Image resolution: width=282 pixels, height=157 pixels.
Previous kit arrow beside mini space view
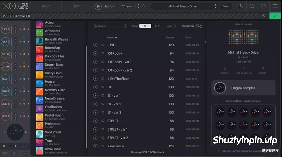[4, 132]
